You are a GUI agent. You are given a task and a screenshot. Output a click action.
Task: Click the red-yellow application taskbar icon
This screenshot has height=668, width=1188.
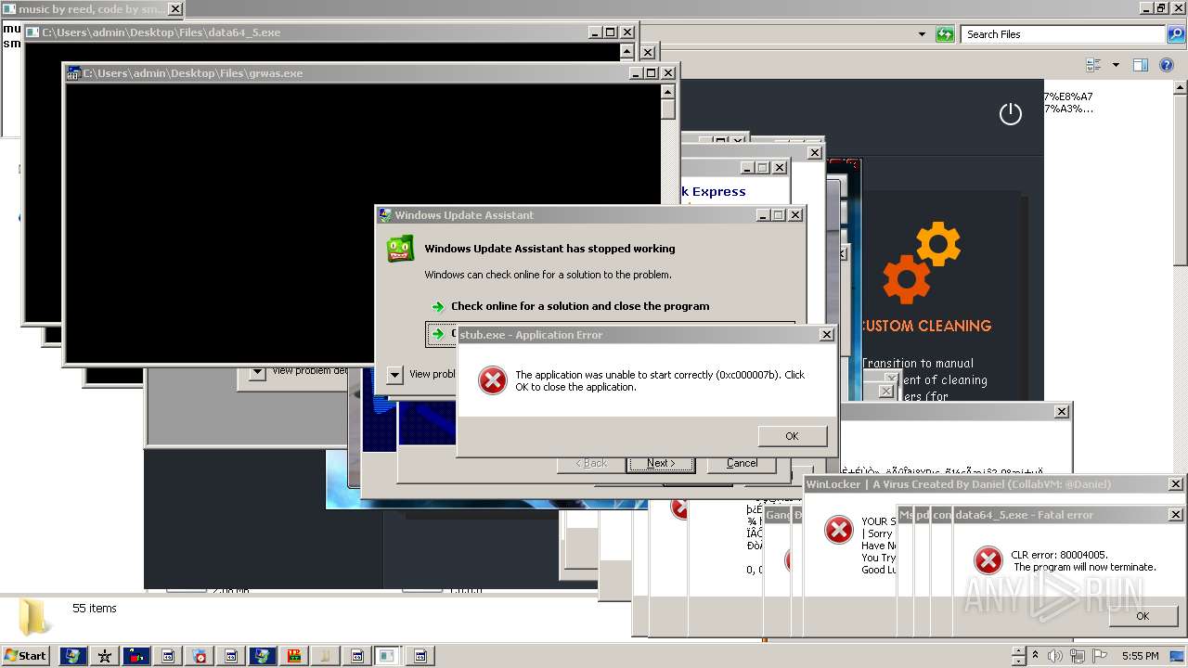(x=294, y=656)
